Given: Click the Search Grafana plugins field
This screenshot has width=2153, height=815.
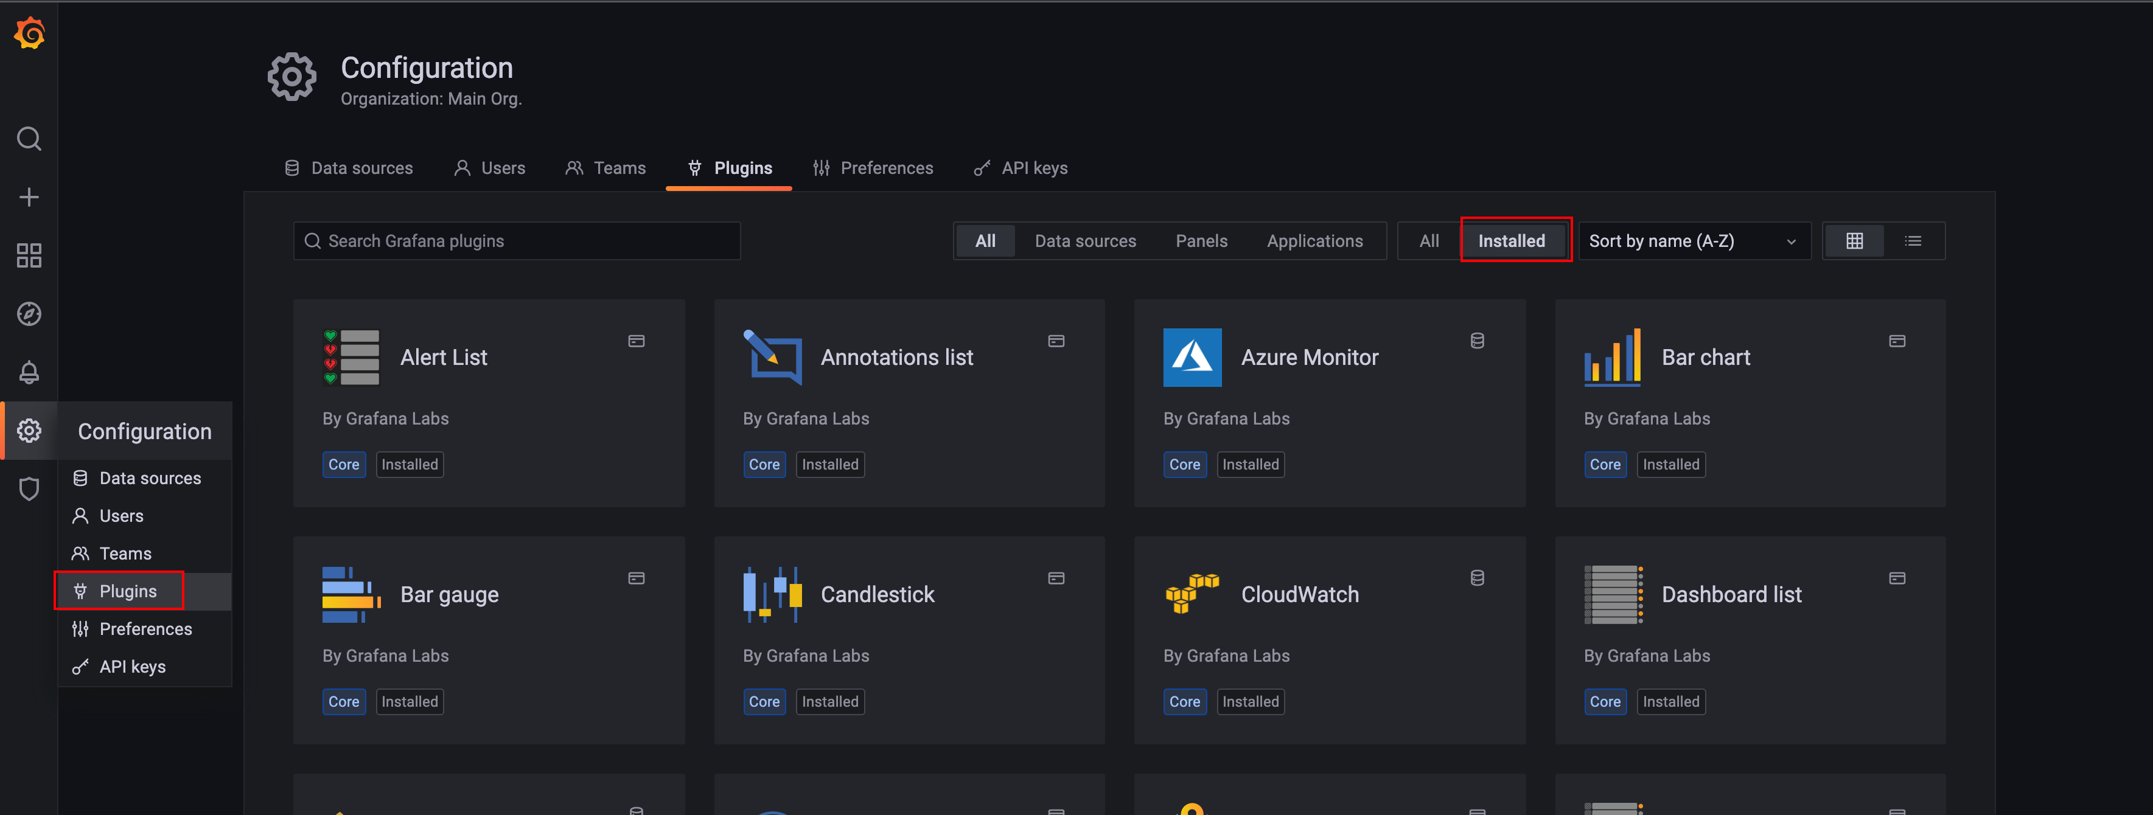Looking at the screenshot, I should click(x=517, y=241).
